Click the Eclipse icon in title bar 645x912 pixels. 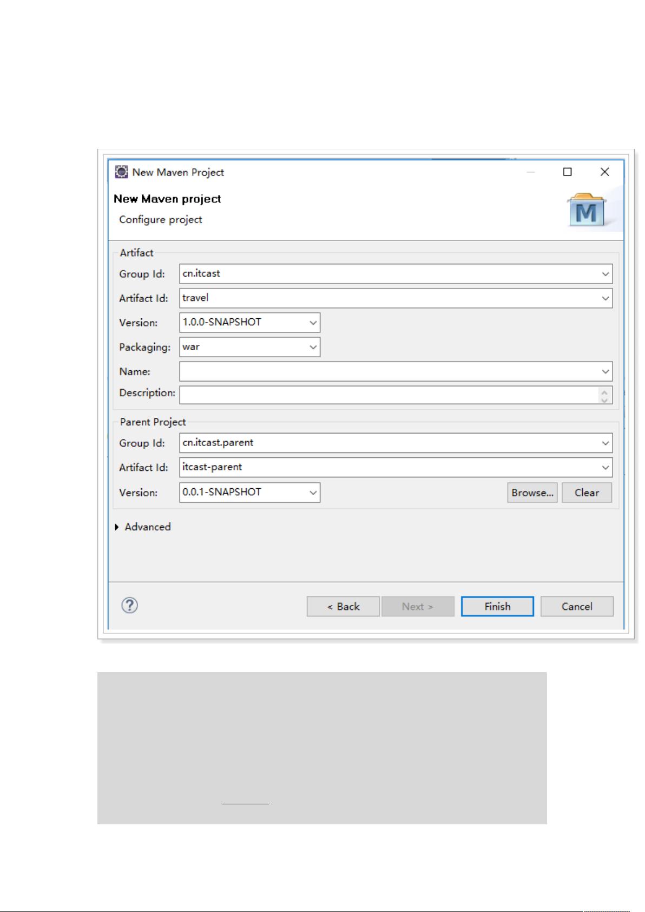(x=122, y=172)
